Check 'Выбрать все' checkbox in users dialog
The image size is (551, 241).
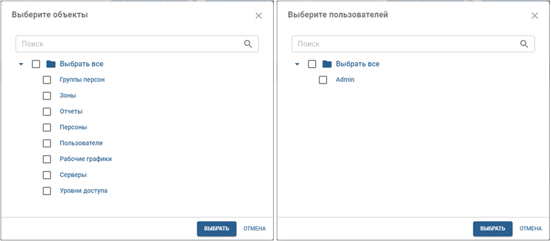pos(312,64)
